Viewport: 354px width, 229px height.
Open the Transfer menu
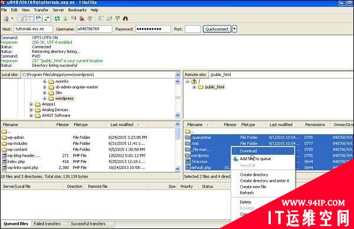click(x=41, y=10)
